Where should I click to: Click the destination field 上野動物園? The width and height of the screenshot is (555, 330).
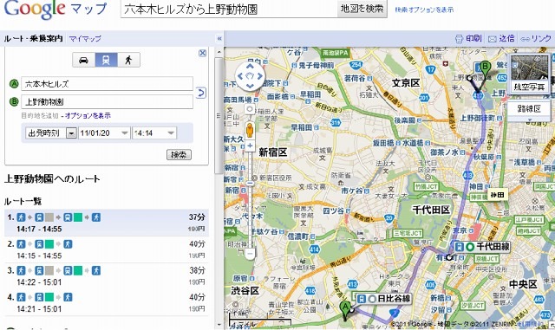[107, 102]
